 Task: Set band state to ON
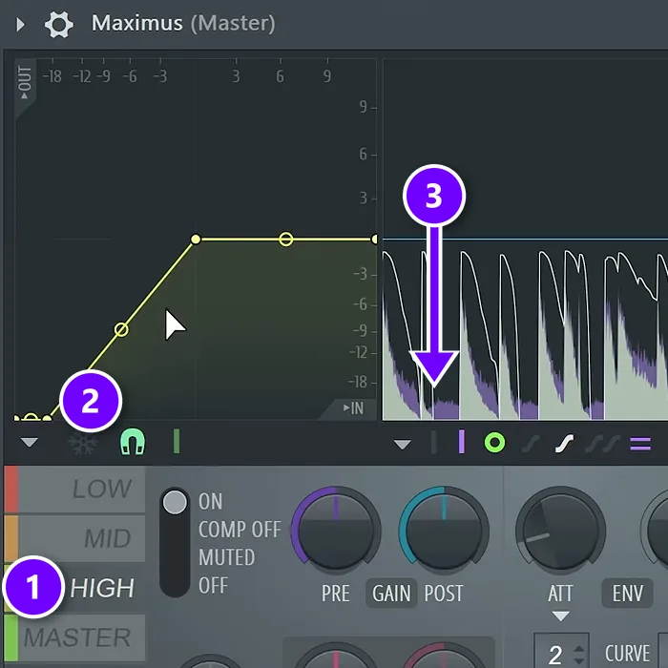coord(211,501)
